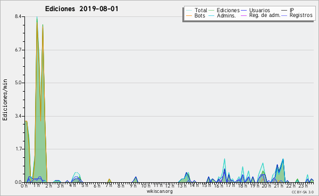This screenshot has width=319, height=196.
Task: Click the '1 h' x-axis tick label
Action: pos(36,185)
